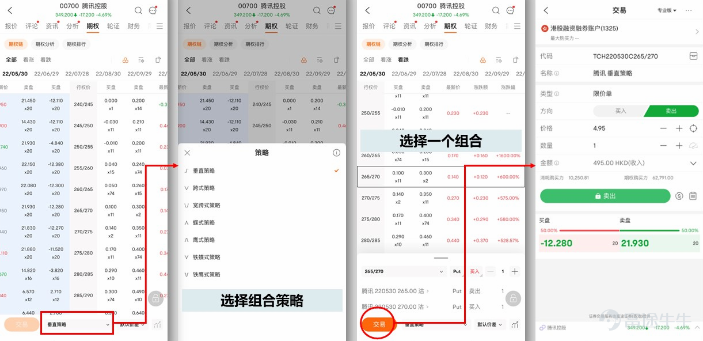
Task: Tap the code lookup icon beside TCH220530C265/270
Action: point(693,56)
